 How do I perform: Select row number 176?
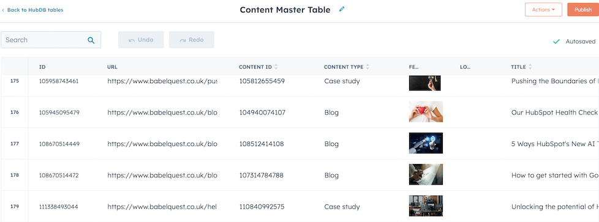(x=15, y=112)
